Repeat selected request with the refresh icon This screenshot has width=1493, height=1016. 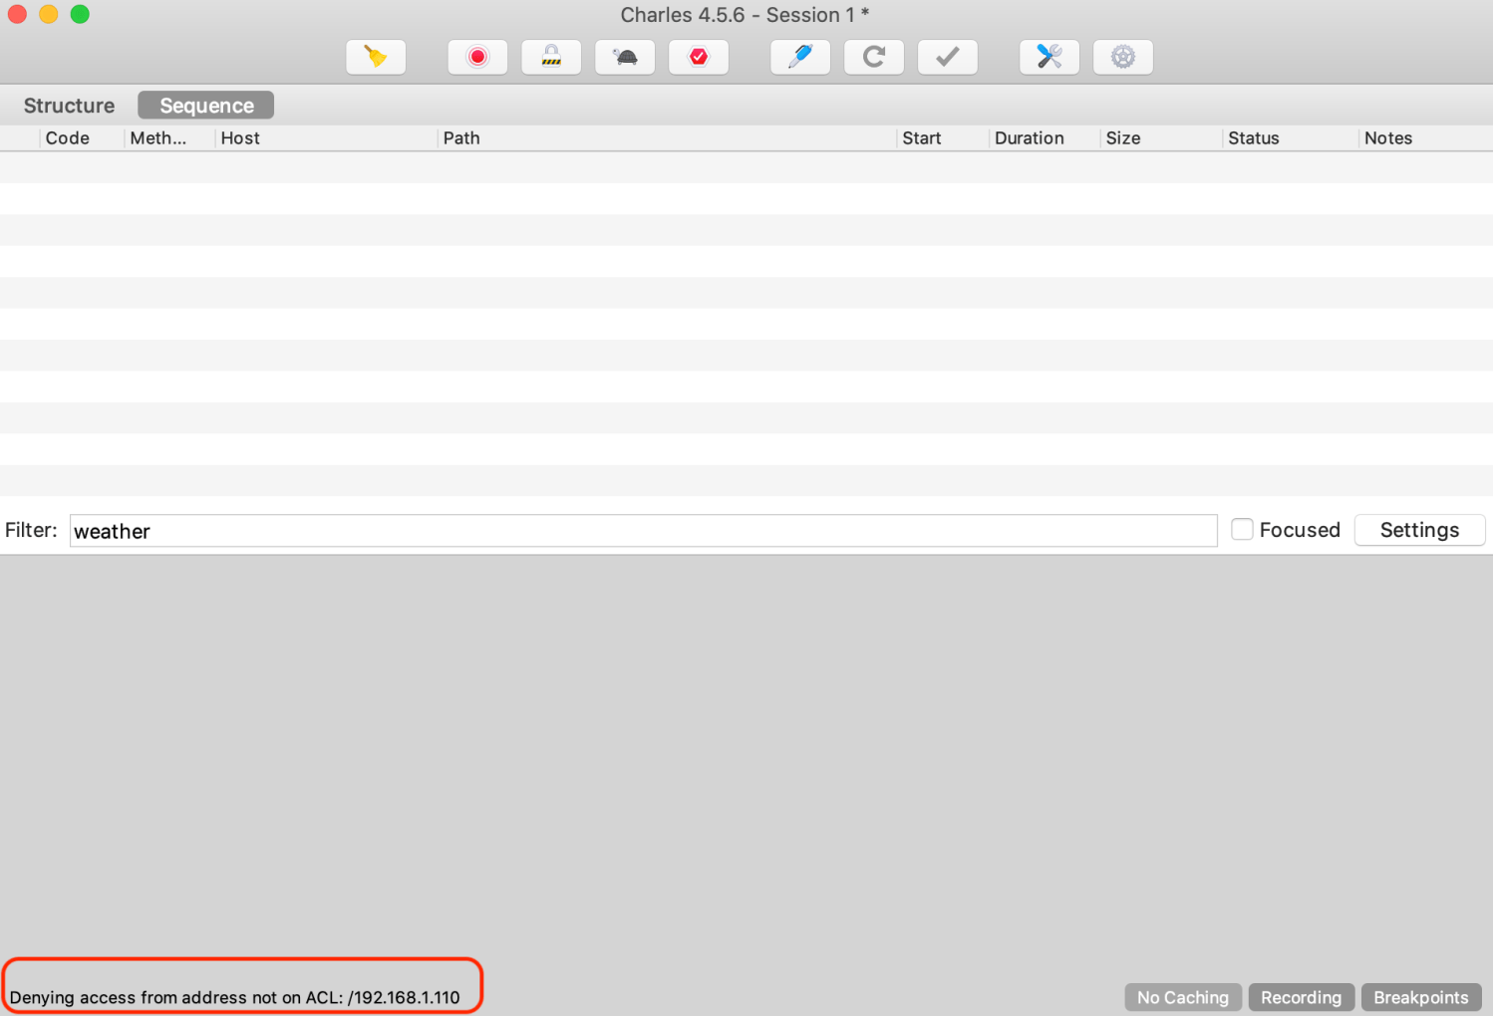pyautogui.click(x=874, y=57)
